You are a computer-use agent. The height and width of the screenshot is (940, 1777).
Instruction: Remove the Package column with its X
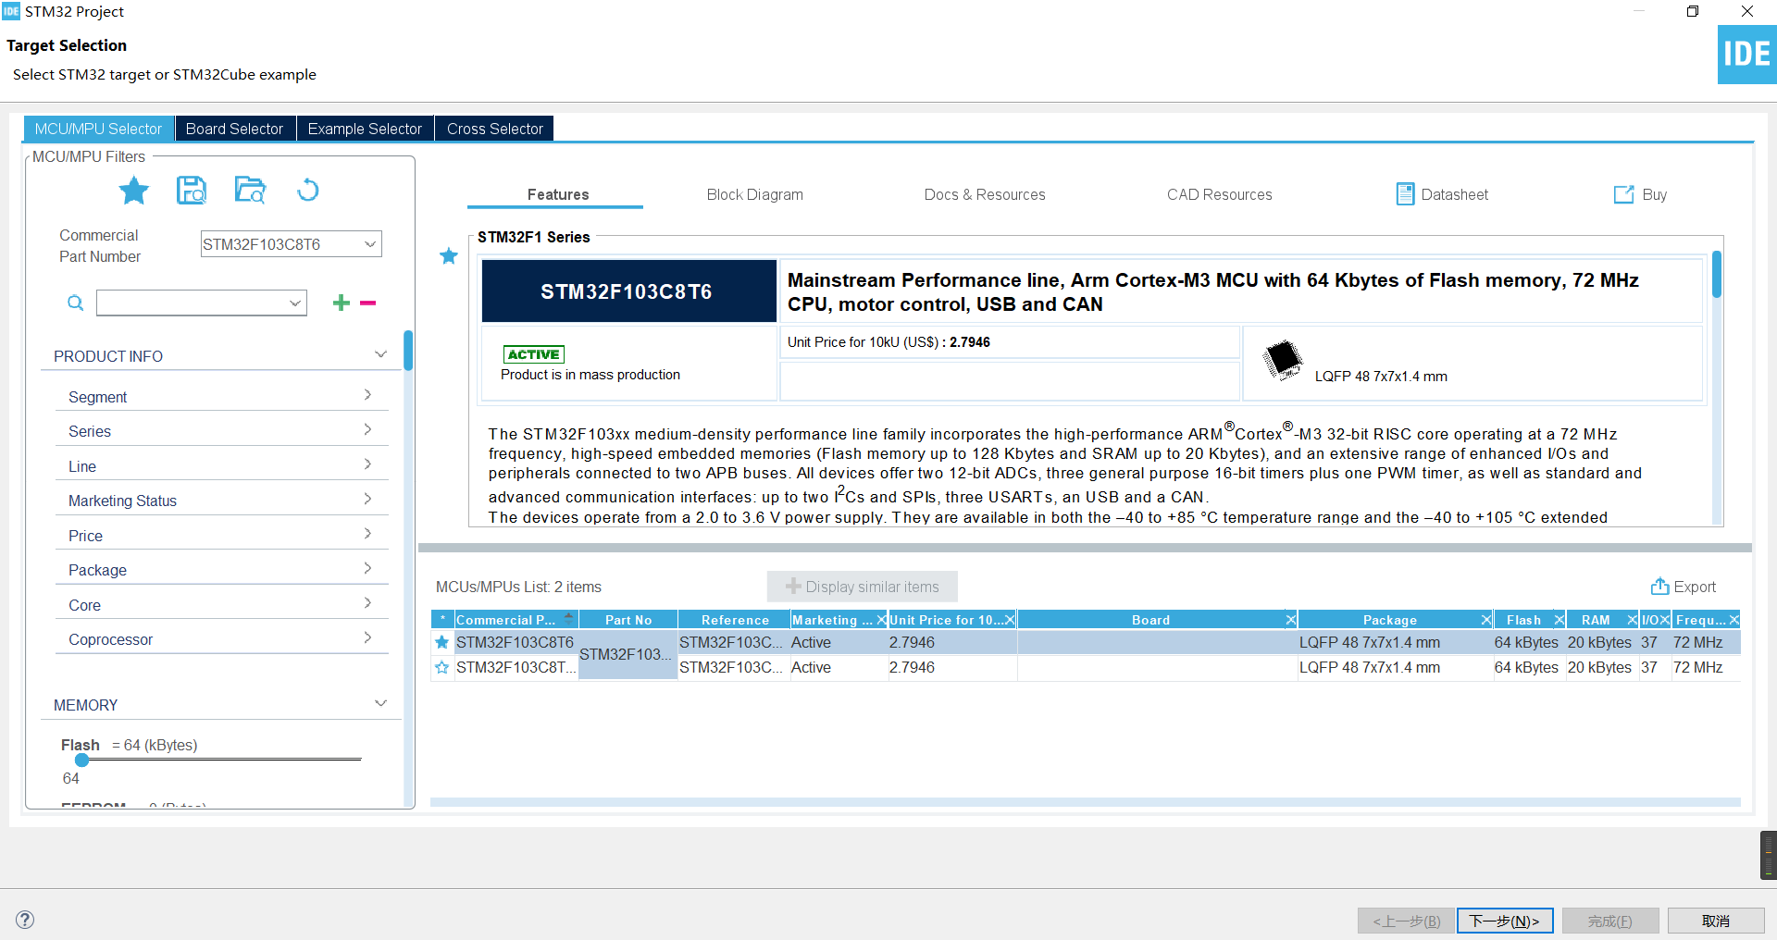1485,620
